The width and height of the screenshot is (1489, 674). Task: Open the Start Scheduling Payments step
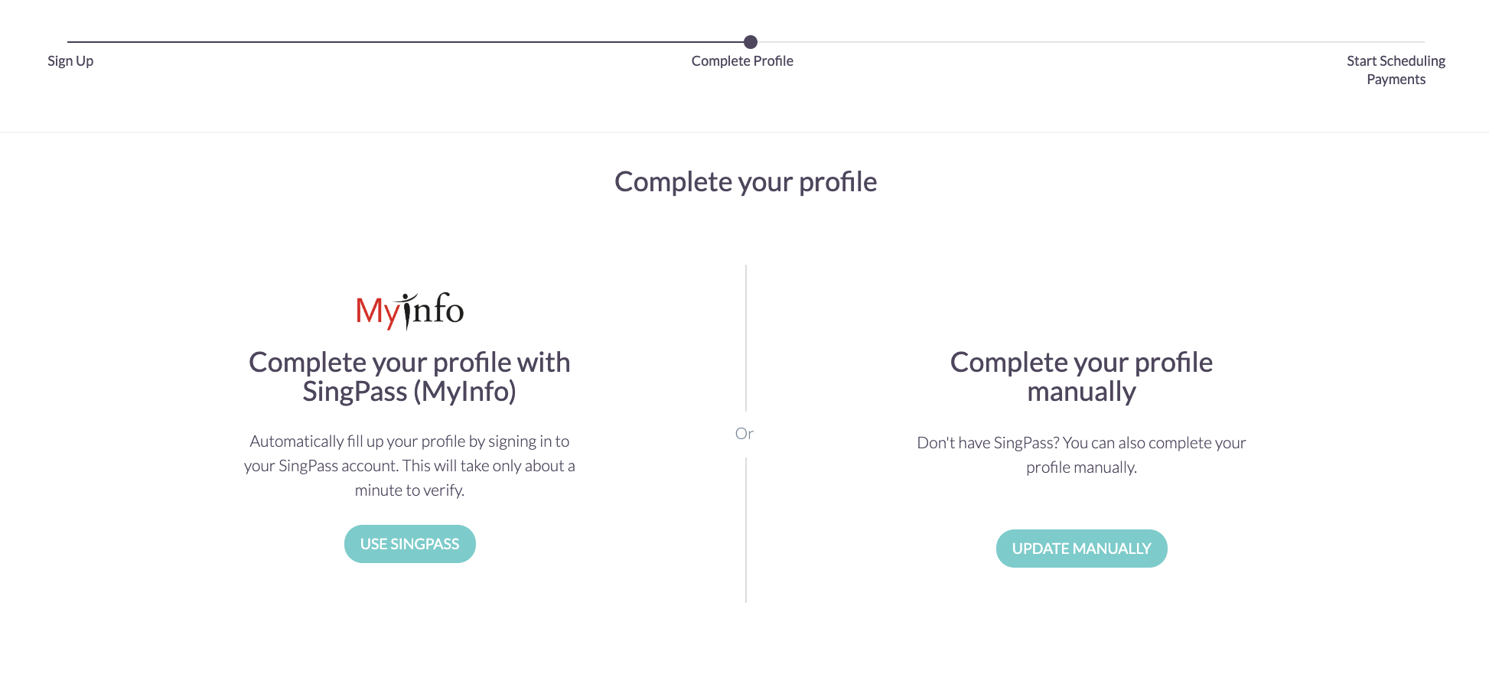1396,70
